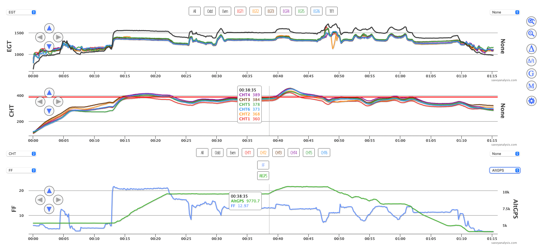
Task: Pan FF chart right arrow
Action: [58, 200]
